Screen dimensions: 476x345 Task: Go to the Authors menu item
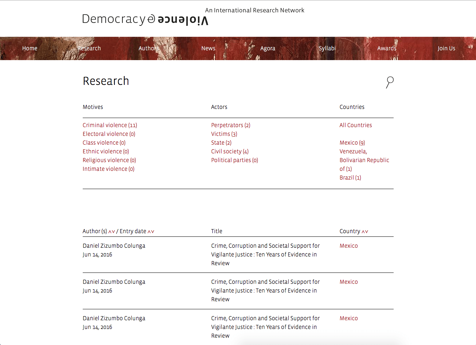pos(149,48)
